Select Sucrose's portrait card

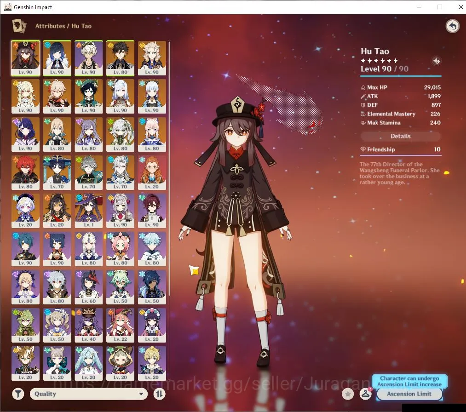(121, 287)
